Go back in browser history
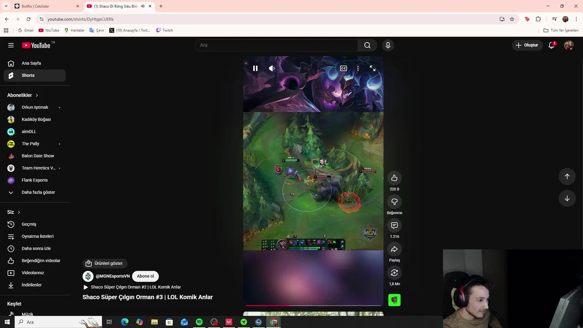Image resolution: width=583 pixels, height=328 pixels. click(x=6, y=19)
